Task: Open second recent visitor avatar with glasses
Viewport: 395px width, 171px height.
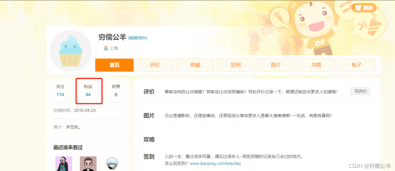Action: tap(88, 164)
